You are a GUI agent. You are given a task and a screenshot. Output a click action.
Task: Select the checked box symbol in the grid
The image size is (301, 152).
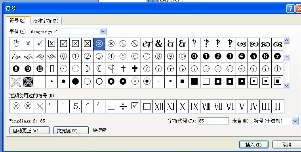click(63, 44)
